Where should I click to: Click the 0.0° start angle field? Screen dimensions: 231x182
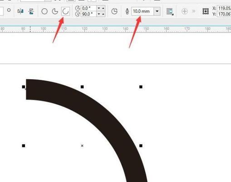(89, 8)
